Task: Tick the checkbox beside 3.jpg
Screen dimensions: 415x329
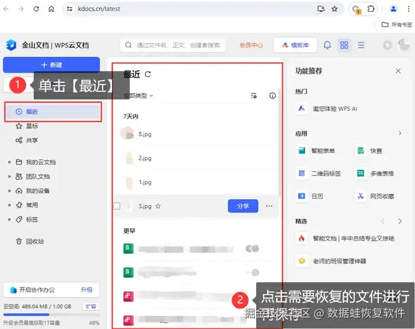Action: point(117,206)
